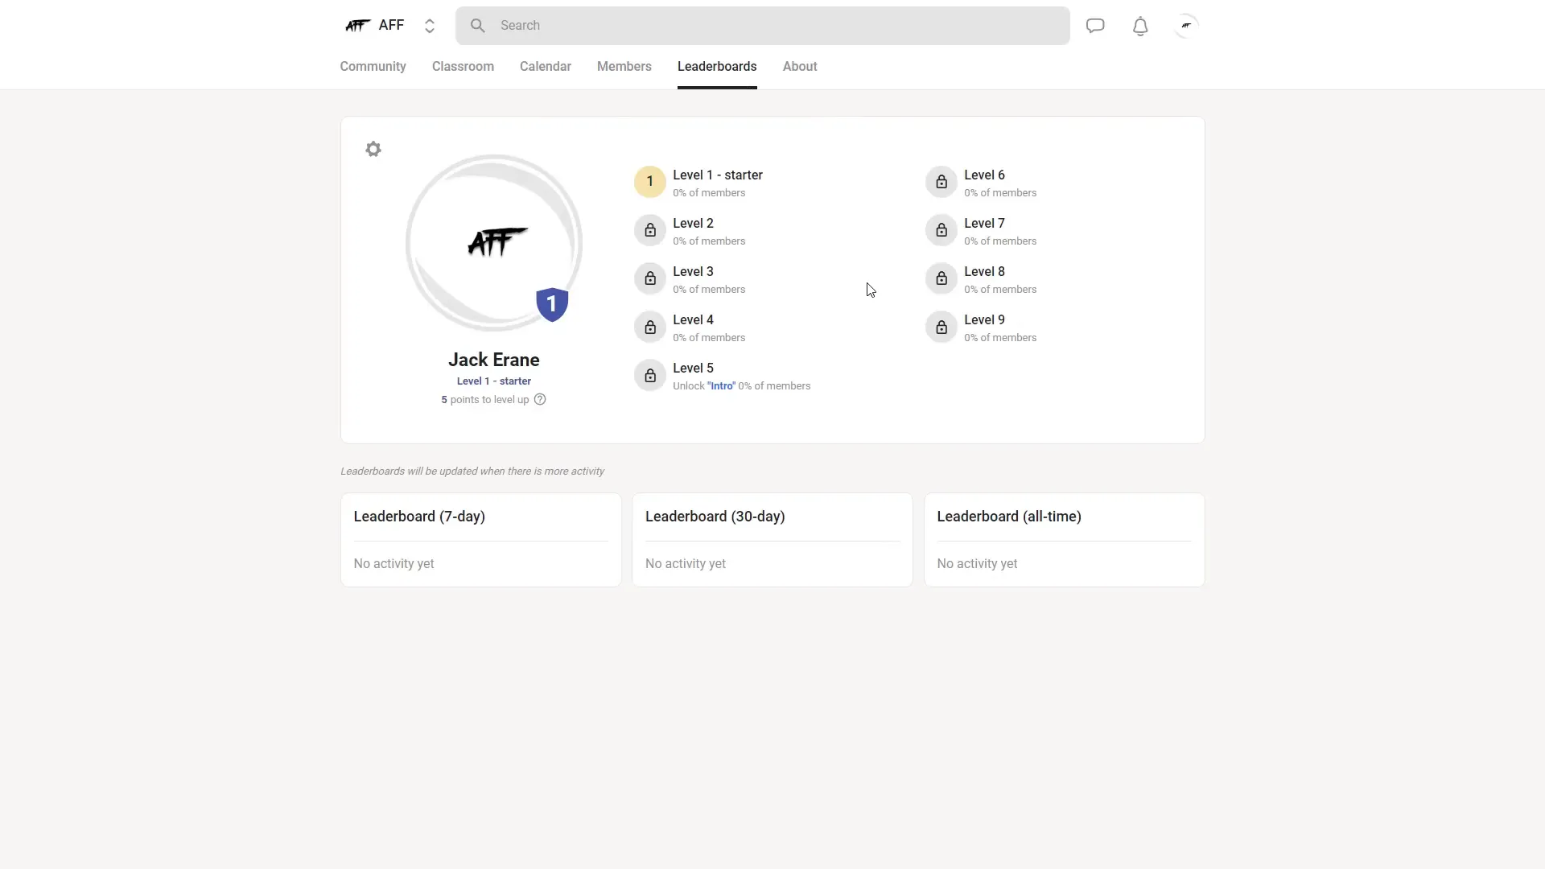Screen dimensions: 1545x869
Task: Click the leaderboards update notice text
Action: [x=472, y=472]
